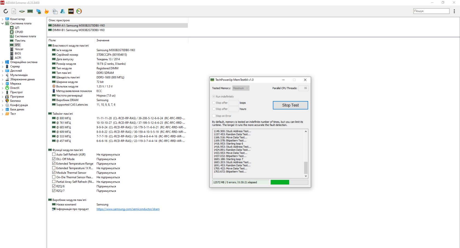
Task: Click the Пошук search field
Action: point(431,11)
